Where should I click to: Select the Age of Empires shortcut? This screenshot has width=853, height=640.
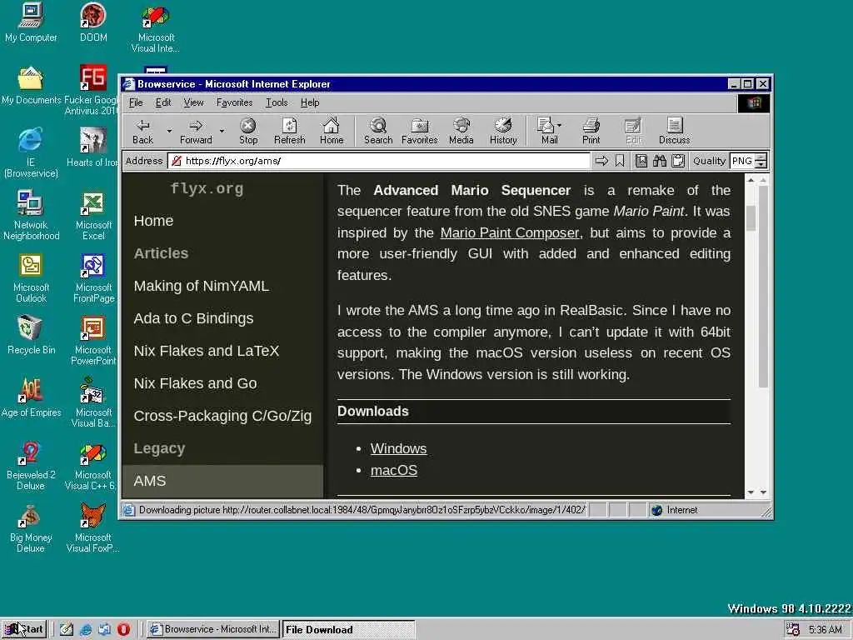(31, 398)
